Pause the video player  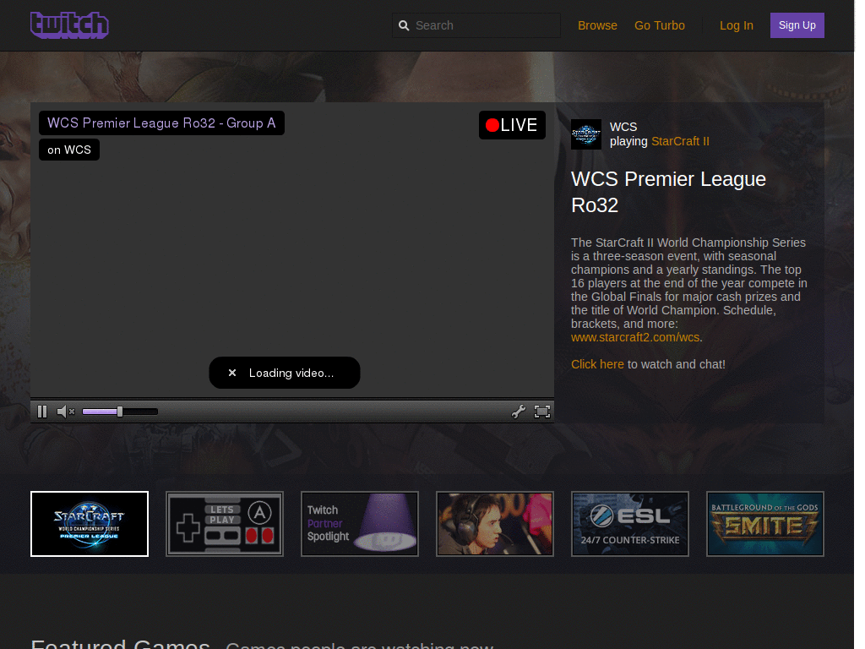click(42, 412)
